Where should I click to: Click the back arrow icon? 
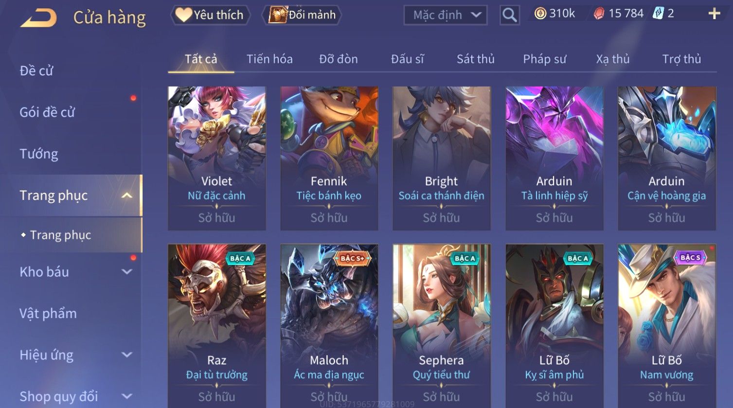pyautogui.click(x=39, y=18)
